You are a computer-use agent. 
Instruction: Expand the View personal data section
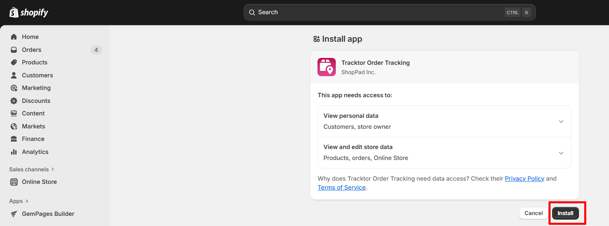click(561, 122)
